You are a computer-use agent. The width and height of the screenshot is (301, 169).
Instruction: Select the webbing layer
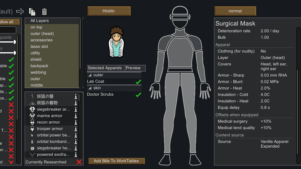(x=52, y=72)
